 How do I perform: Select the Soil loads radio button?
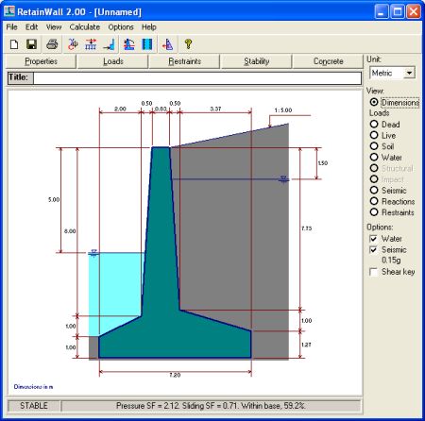374,146
